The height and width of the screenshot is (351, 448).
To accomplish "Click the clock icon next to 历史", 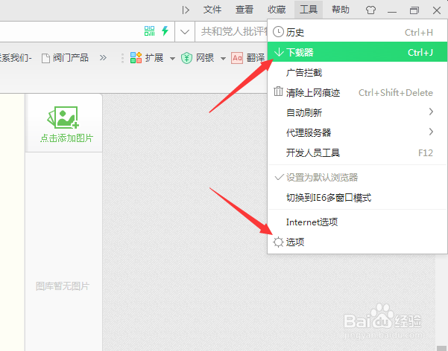I will (278, 32).
